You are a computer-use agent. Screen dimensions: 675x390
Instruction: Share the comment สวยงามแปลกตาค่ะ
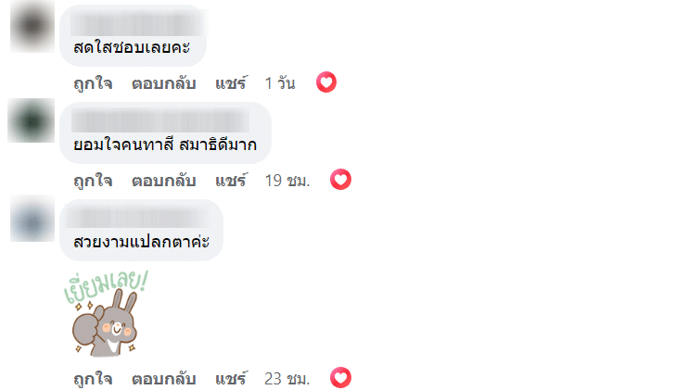pyautogui.click(x=231, y=379)
